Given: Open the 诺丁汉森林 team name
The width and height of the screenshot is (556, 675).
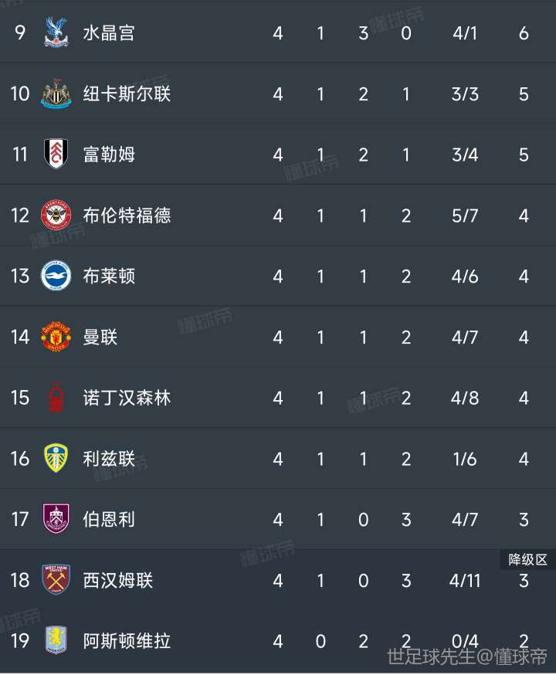Looking at the screenshot, I should click(127, 398).
